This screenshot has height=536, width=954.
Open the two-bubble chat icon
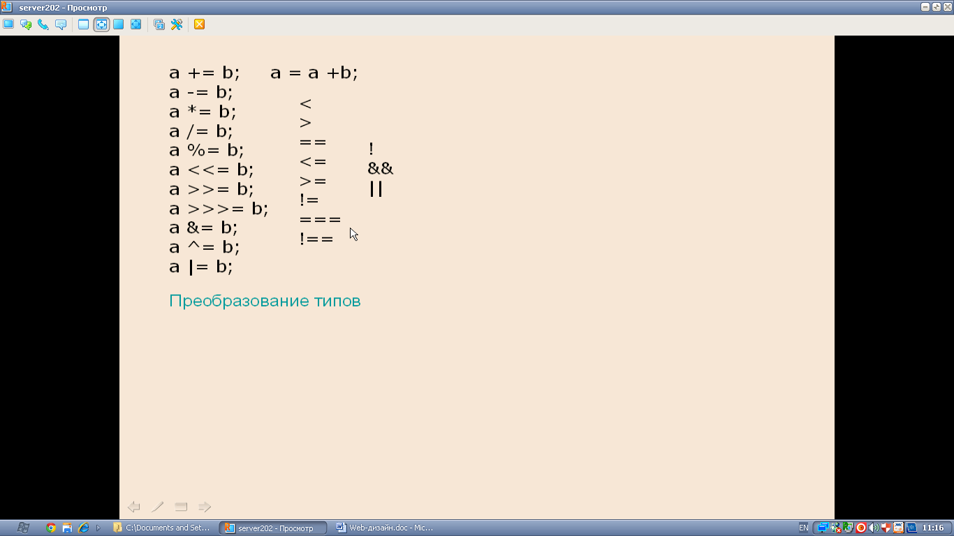[26, 24]
